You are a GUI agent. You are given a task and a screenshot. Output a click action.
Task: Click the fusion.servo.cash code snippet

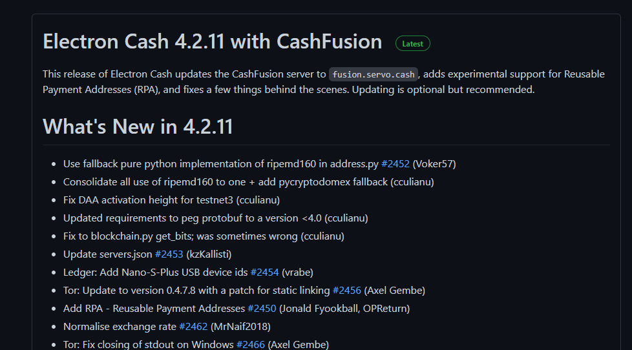(374, 74)
